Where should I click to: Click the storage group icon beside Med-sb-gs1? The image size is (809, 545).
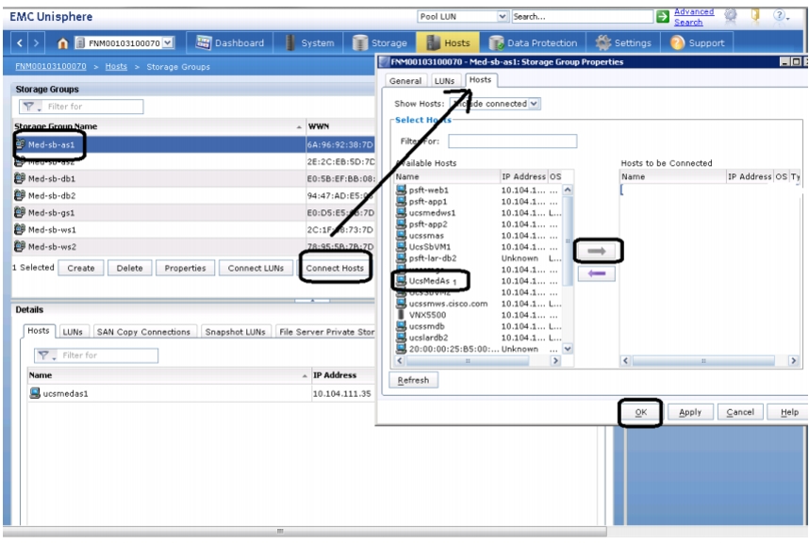[x=20, y=213]
